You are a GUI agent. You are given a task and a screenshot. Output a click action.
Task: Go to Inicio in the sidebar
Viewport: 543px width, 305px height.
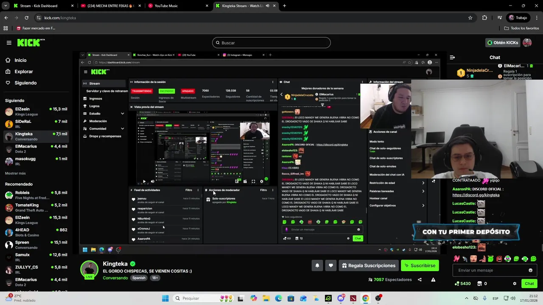[x=20, y=60]
